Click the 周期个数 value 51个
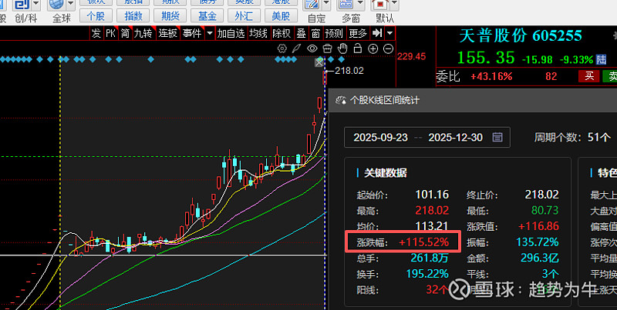 pyautogui.click(x=599, y=138)
